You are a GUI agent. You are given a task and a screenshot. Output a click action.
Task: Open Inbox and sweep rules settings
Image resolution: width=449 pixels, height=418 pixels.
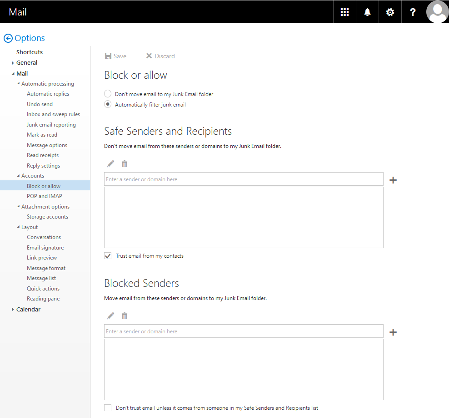(x=53, y=114)
